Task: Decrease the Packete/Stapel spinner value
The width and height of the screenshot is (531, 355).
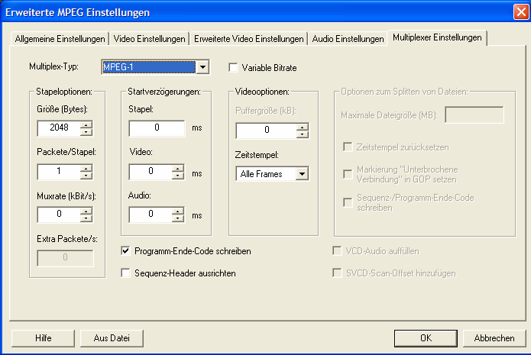Action: click(x=86, y=176)
